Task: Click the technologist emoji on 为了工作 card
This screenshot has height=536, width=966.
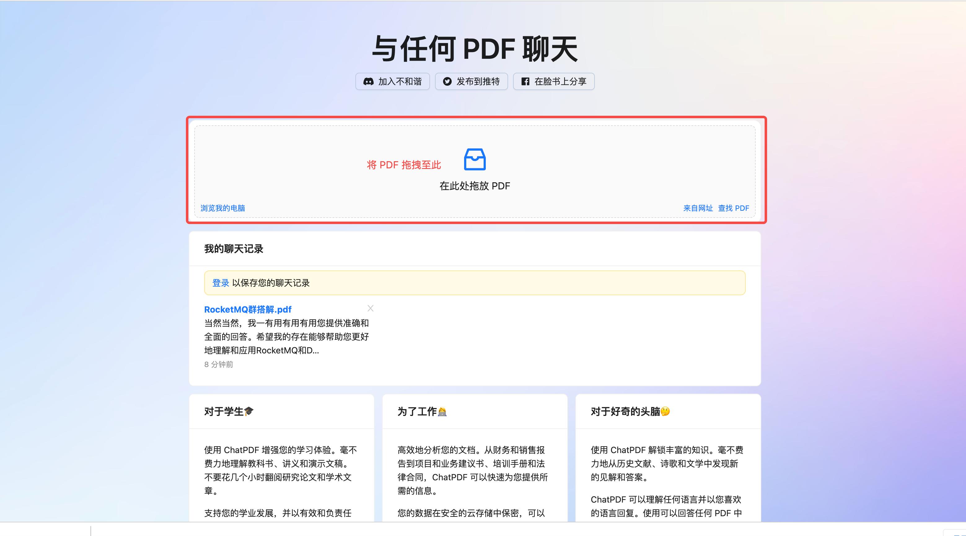Action: point(443,411)
